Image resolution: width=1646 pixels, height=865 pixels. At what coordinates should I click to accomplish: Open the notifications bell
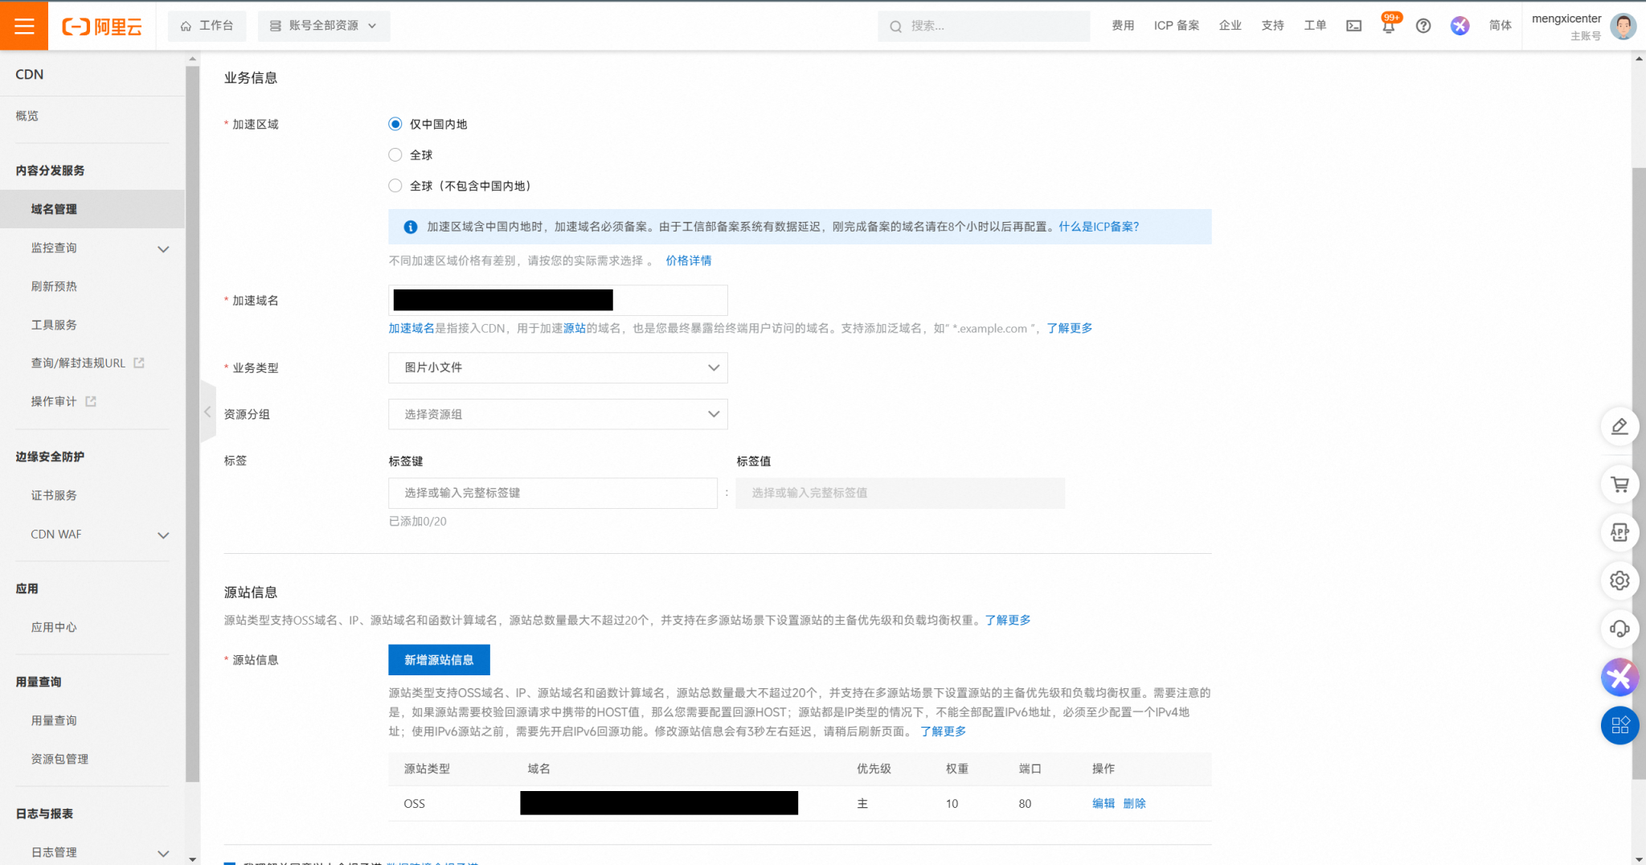1388,26
